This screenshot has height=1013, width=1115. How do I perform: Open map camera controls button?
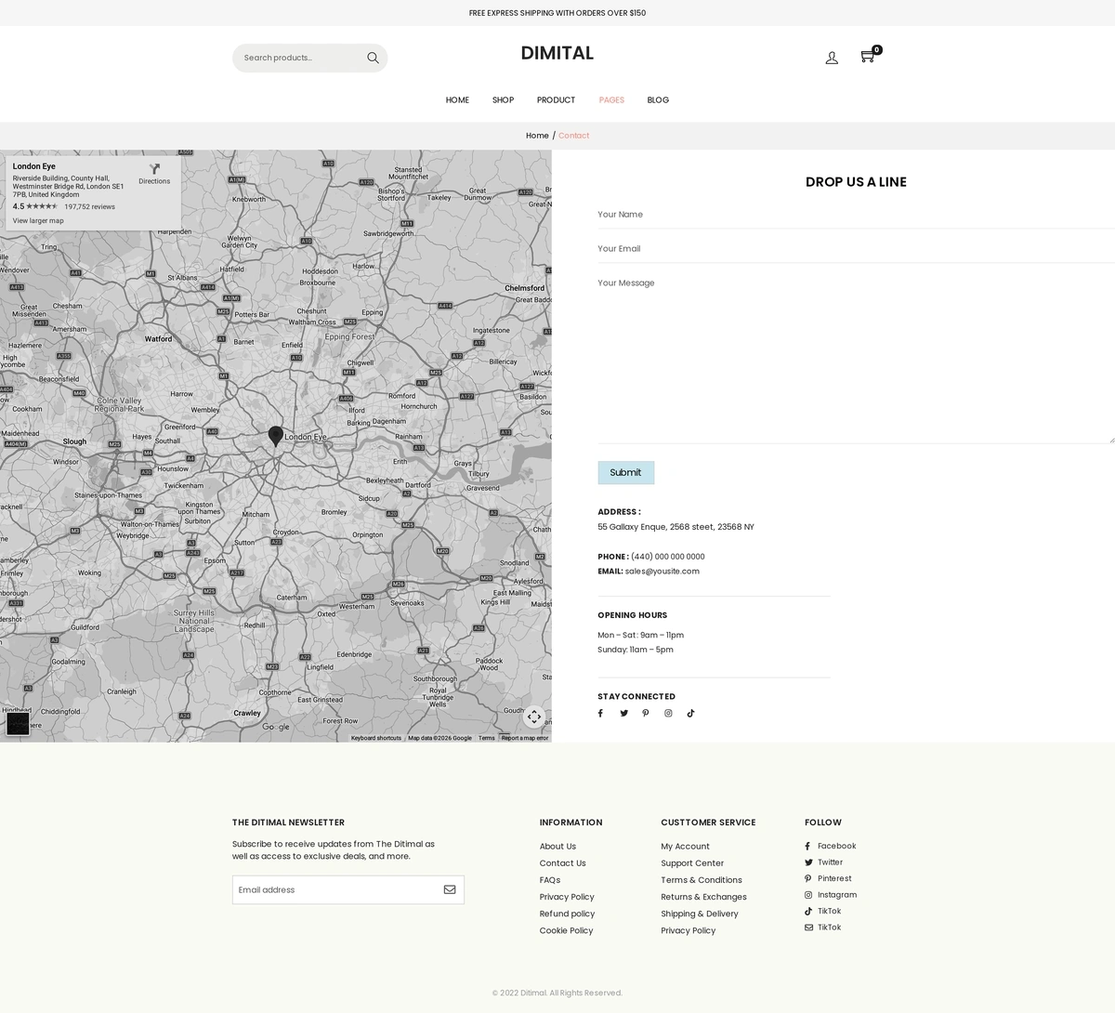tap(533, 717)
